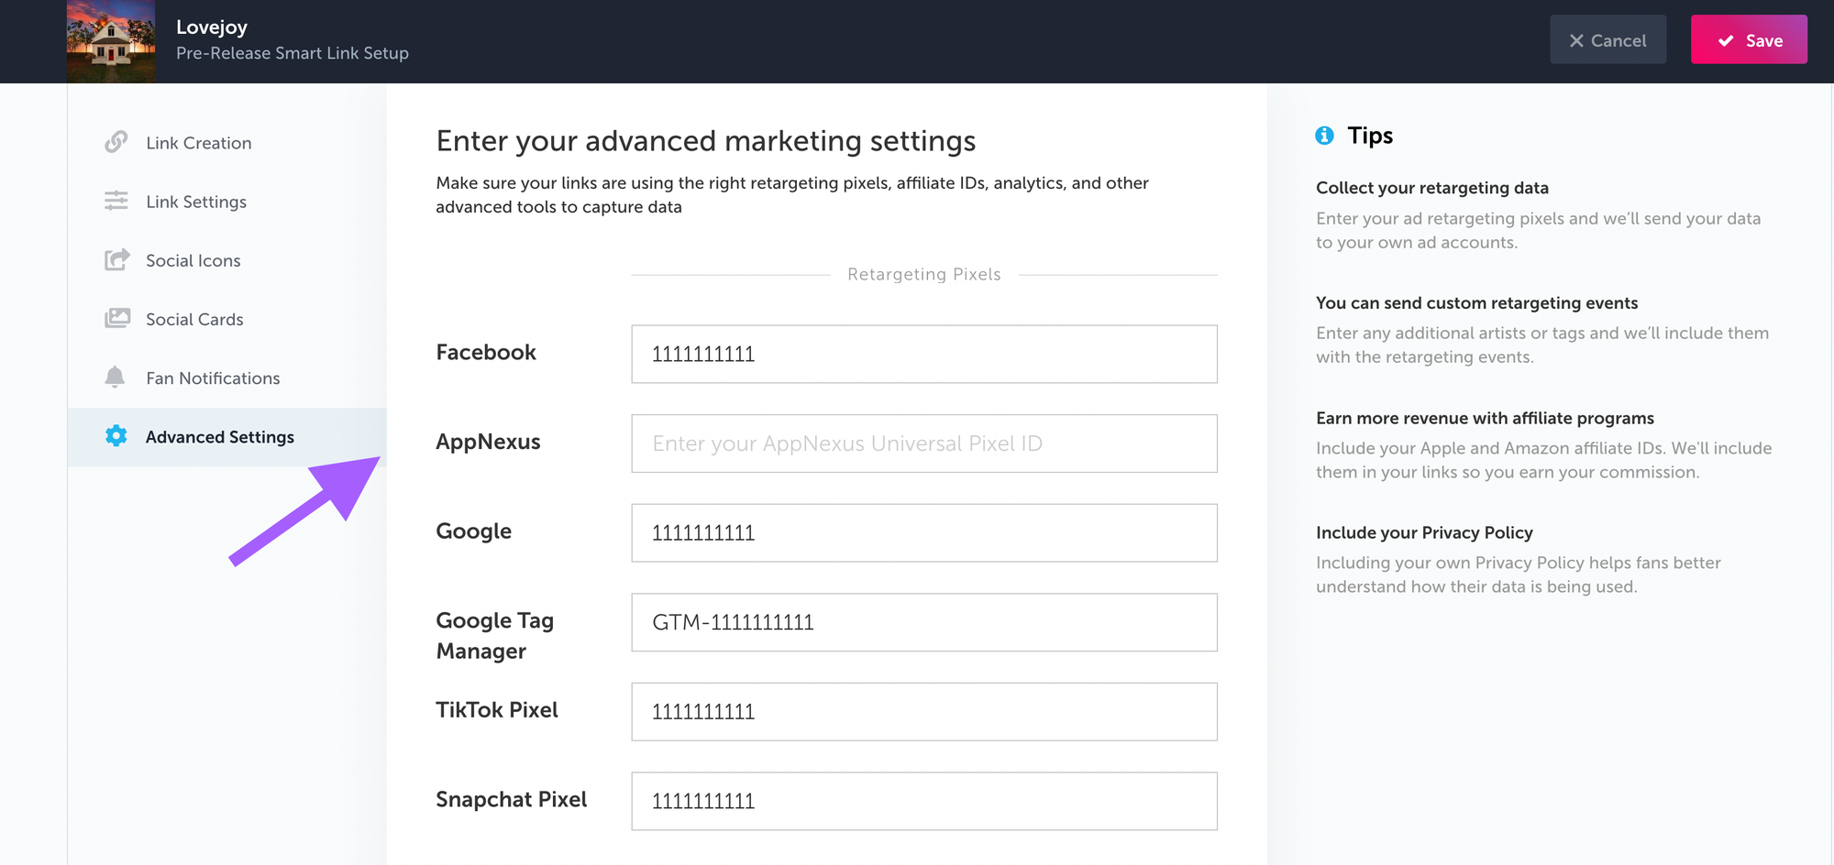The width and height of the screenshot is (1834, 865).
Task: Click the Social Cards image icon
Action: click(x=116, y=319)
